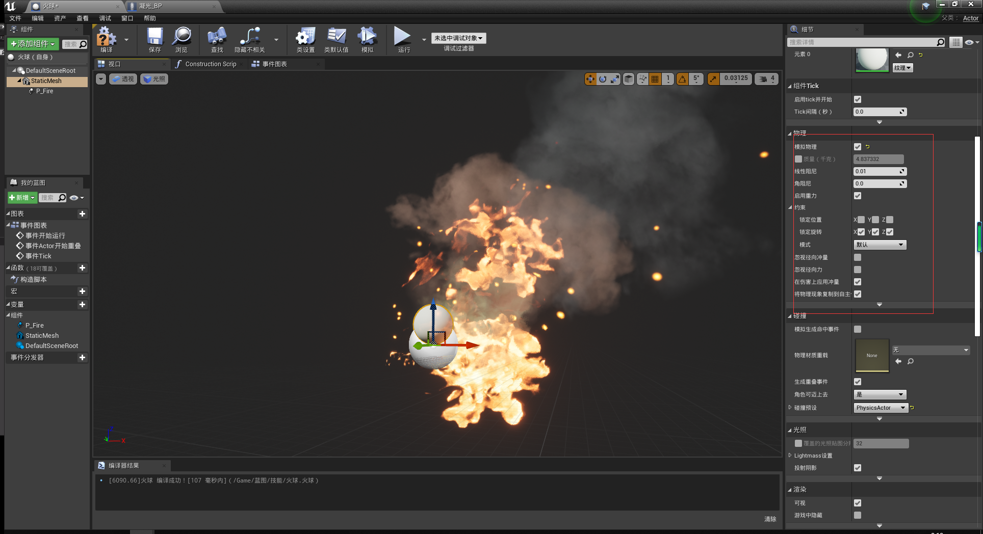983x534 pixels.
Task: Uncheck 模拟物理 checkbox
Action: coord(858,147)
